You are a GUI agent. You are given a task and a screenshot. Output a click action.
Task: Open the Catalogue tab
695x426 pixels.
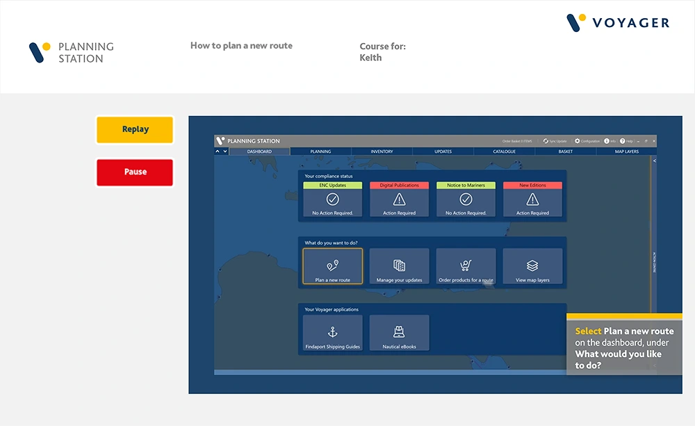point(504,151)
